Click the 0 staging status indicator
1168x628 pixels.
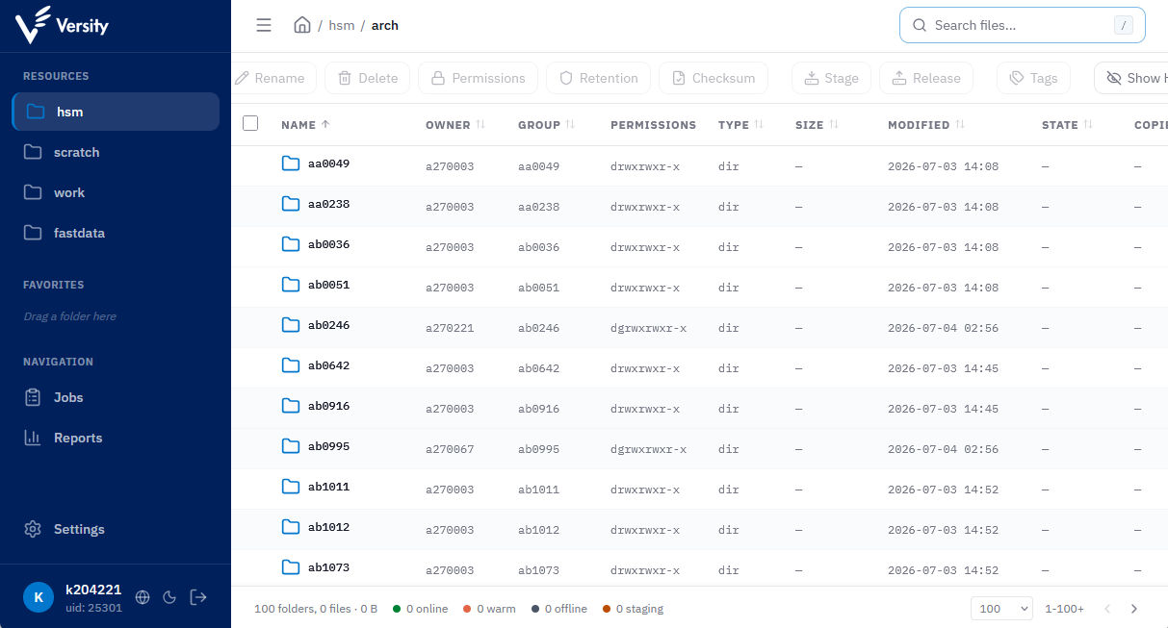coord(633,609)
